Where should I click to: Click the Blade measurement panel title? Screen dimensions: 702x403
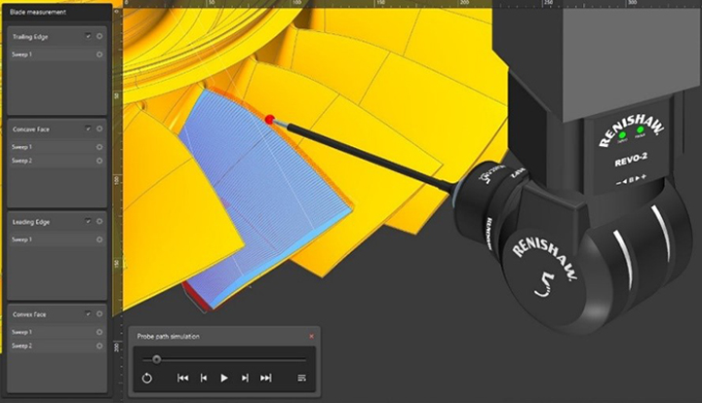[38, 12]
